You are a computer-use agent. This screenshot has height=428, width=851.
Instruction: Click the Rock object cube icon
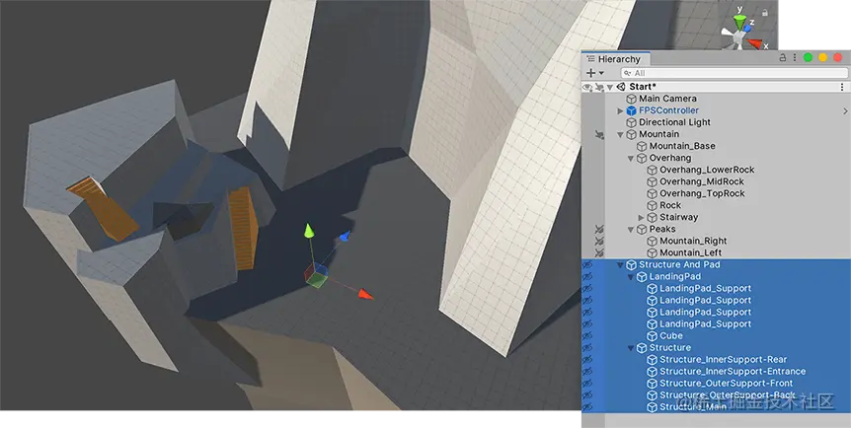(x=652, y=205)
